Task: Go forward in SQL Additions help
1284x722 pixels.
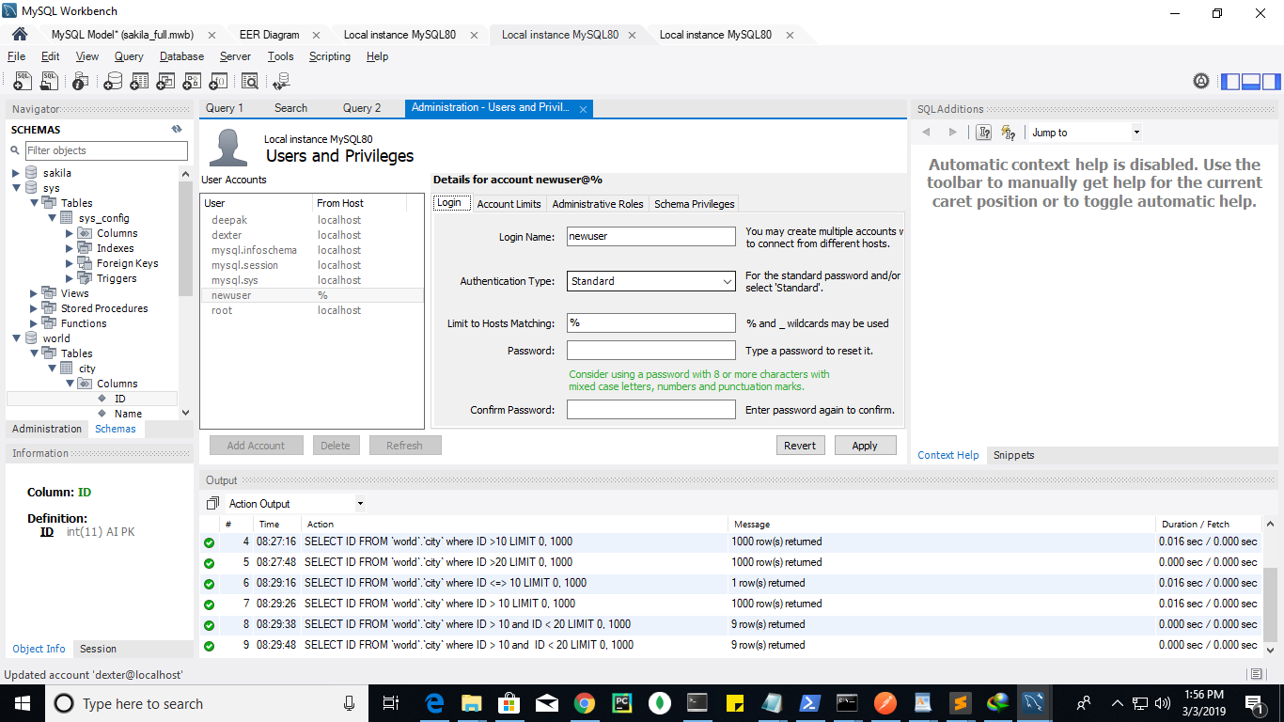Action: coord(952,133)
